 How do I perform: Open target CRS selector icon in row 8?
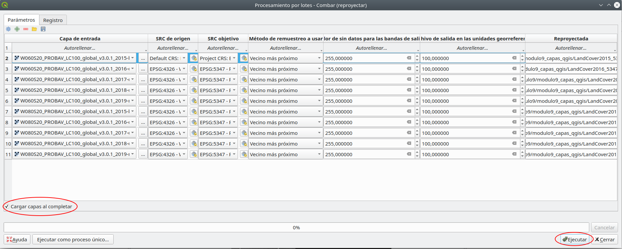point(244,122)
